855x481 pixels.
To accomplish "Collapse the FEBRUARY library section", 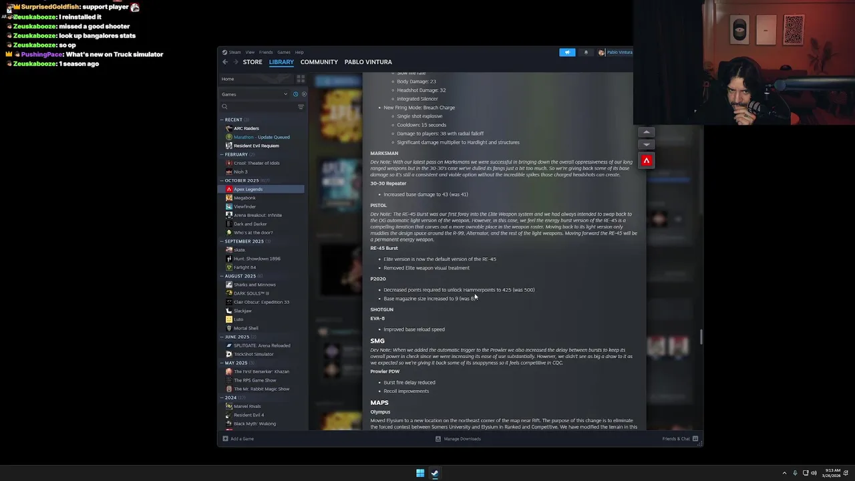I will [222, 154].
